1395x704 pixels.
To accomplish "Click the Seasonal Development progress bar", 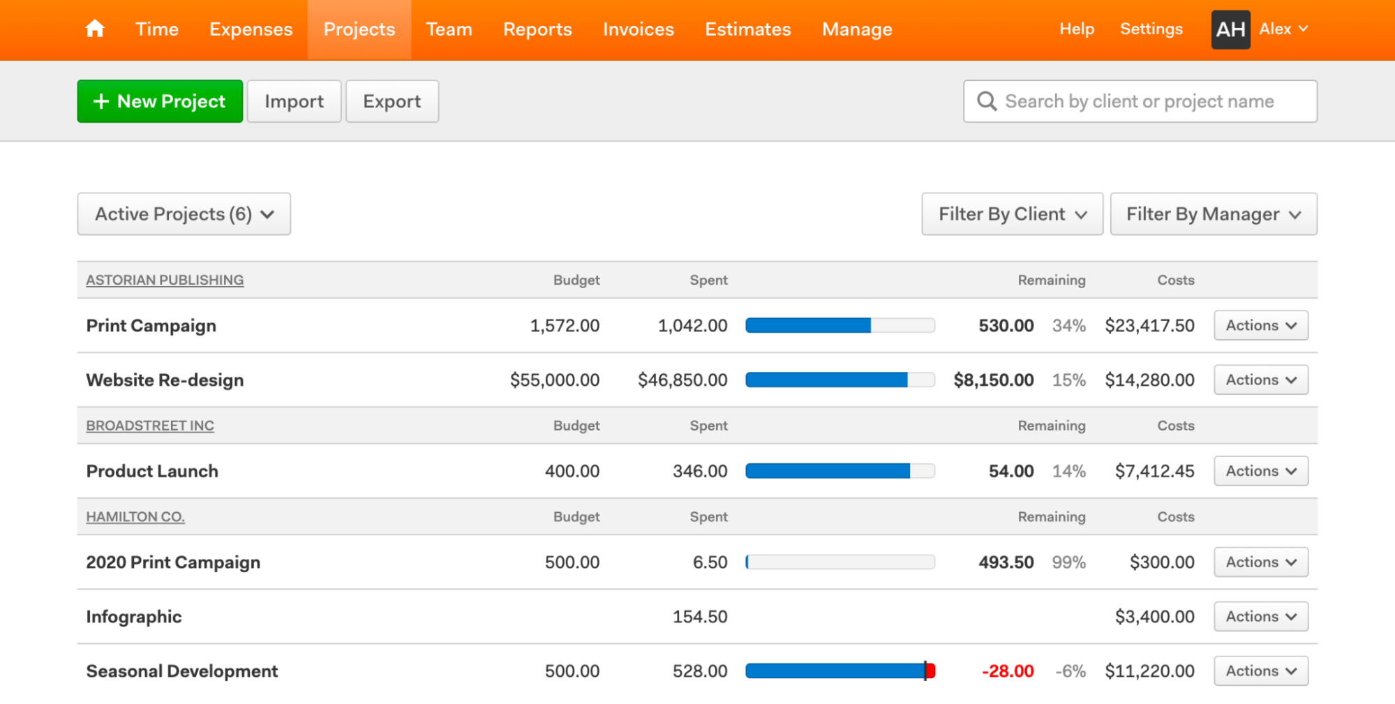I will (x=840, y=671).
